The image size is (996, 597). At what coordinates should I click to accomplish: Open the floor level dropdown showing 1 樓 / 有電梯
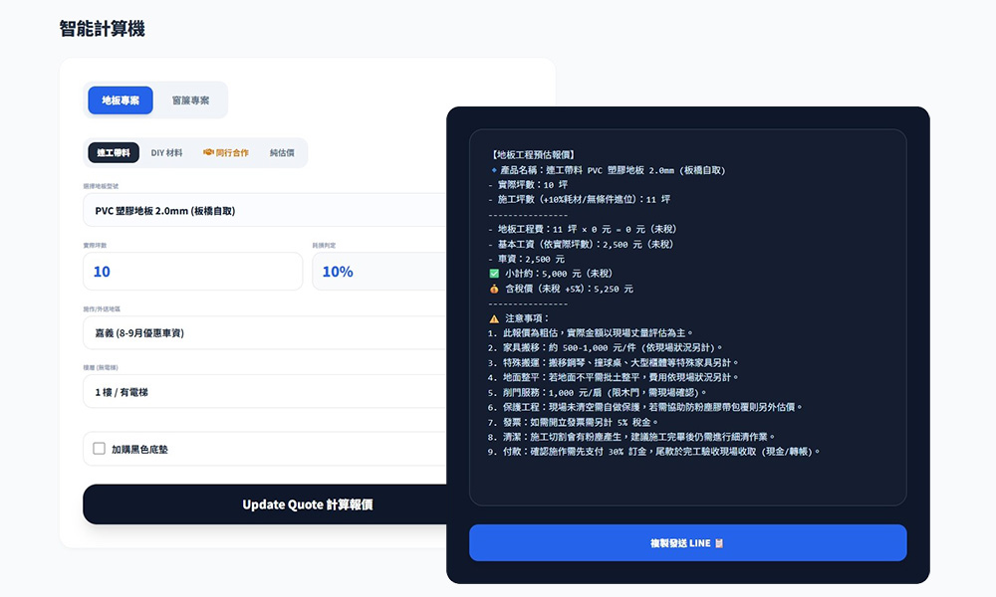pos(264,392)
